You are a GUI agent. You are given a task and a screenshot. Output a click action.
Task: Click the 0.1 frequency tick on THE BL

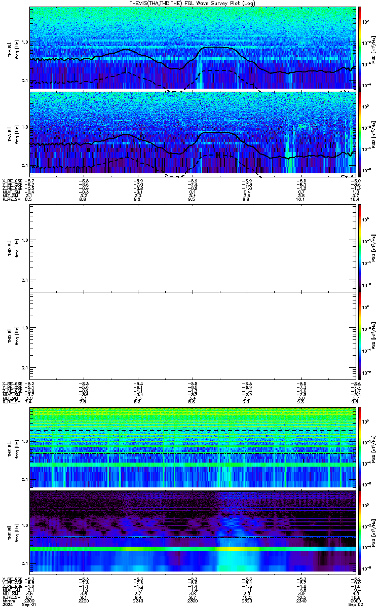(25, 480)
